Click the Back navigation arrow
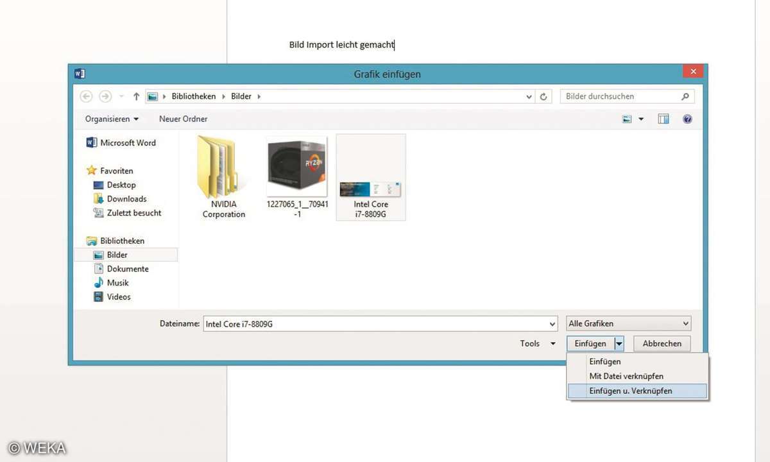This screenshot has width=770, height=462. pyautogui.click(x=86, y=96)
